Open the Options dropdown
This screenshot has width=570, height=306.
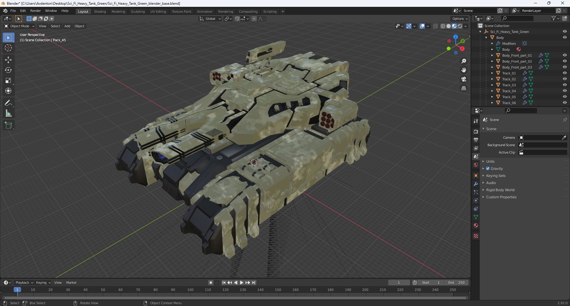click(460, 19)
